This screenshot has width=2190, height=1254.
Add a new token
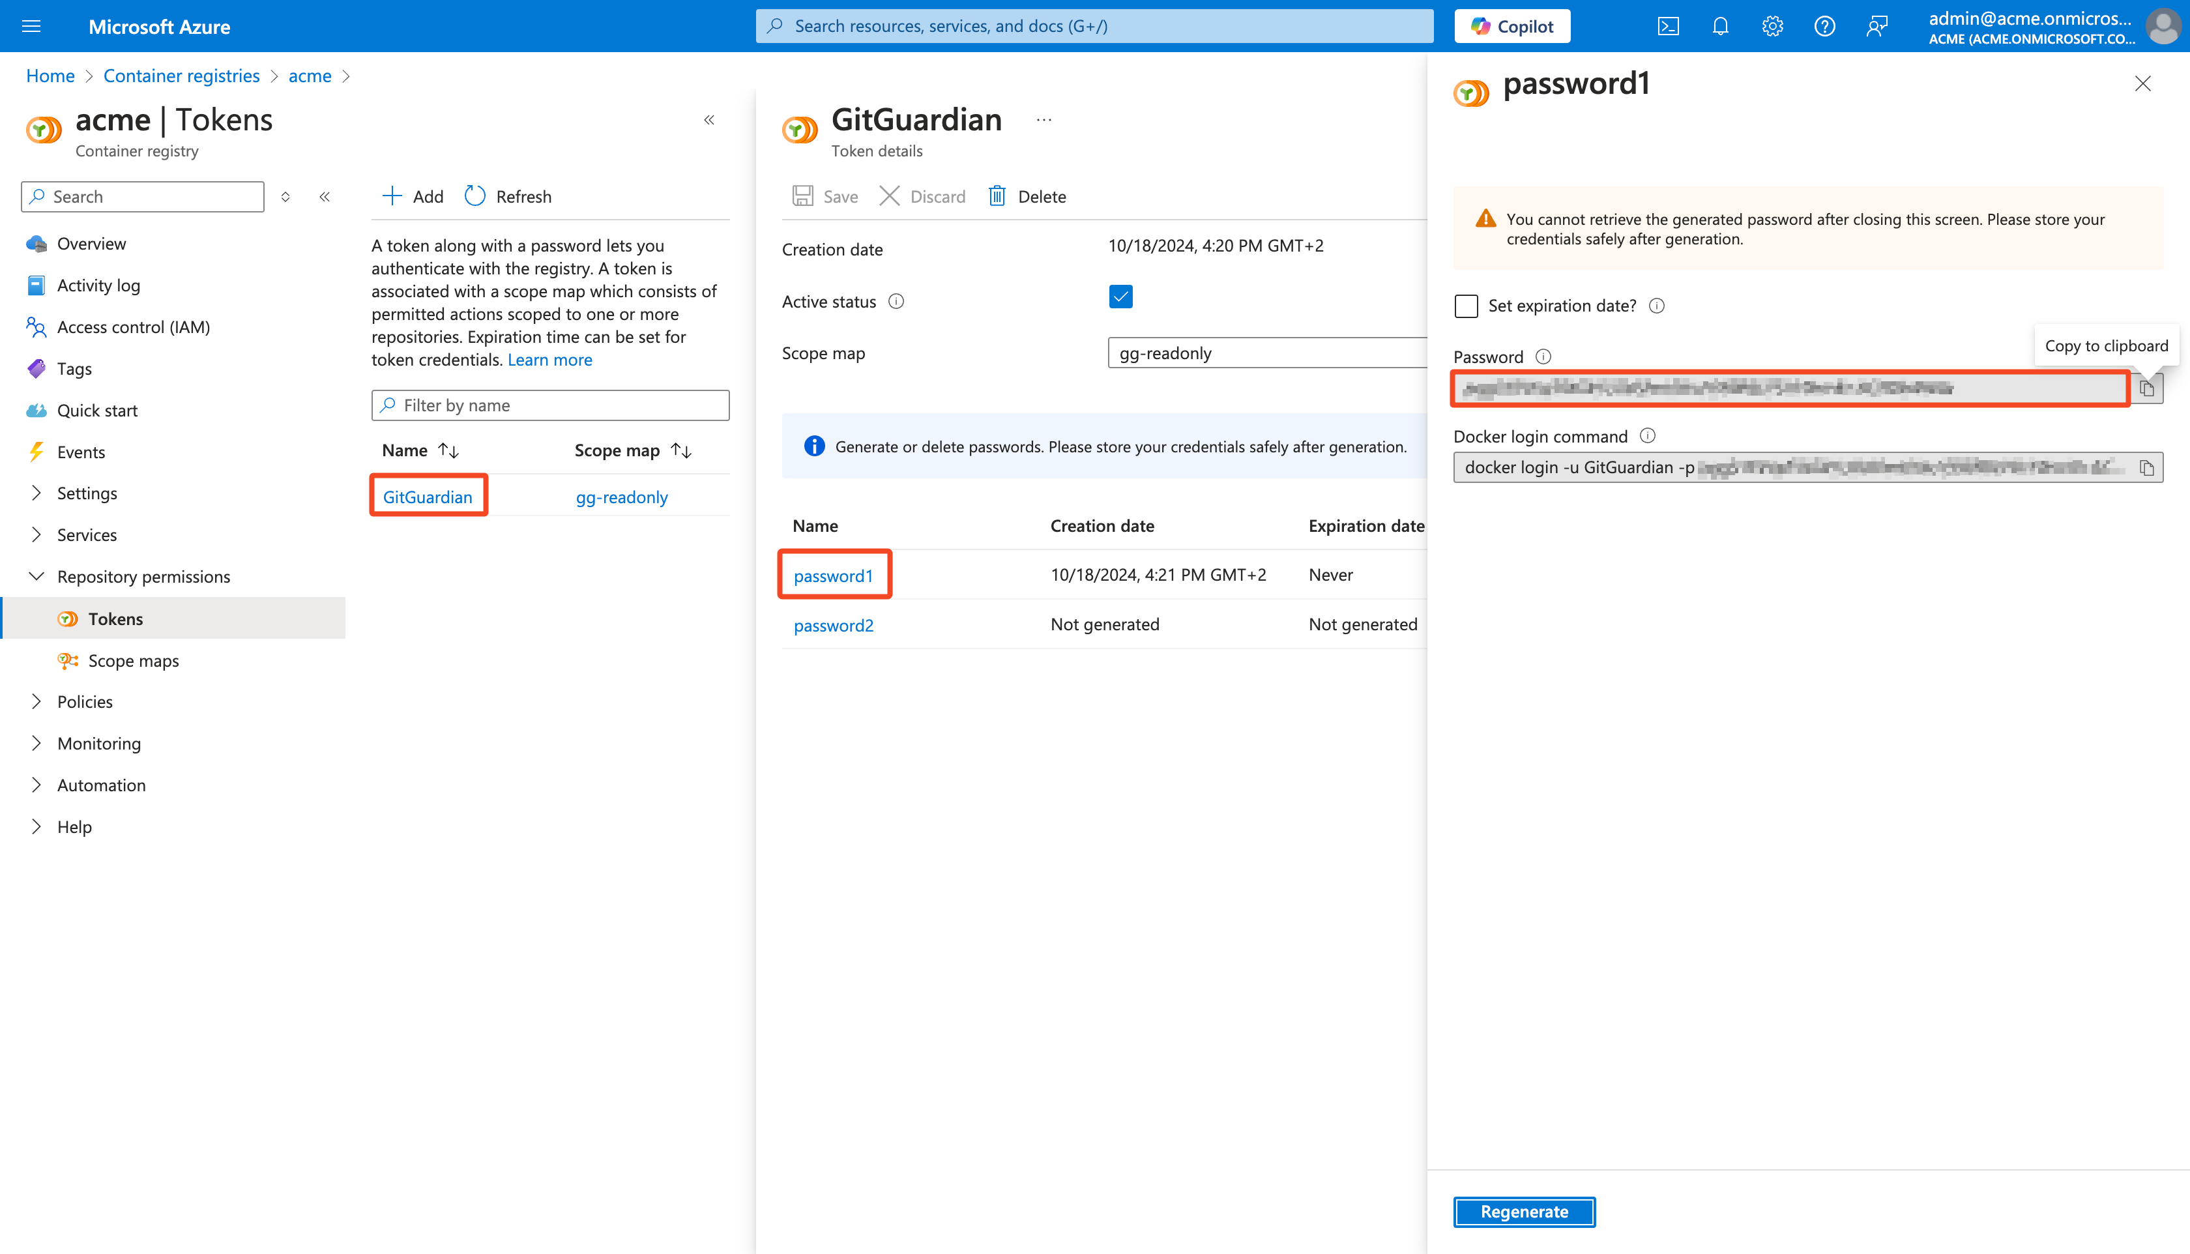(413, 196)
